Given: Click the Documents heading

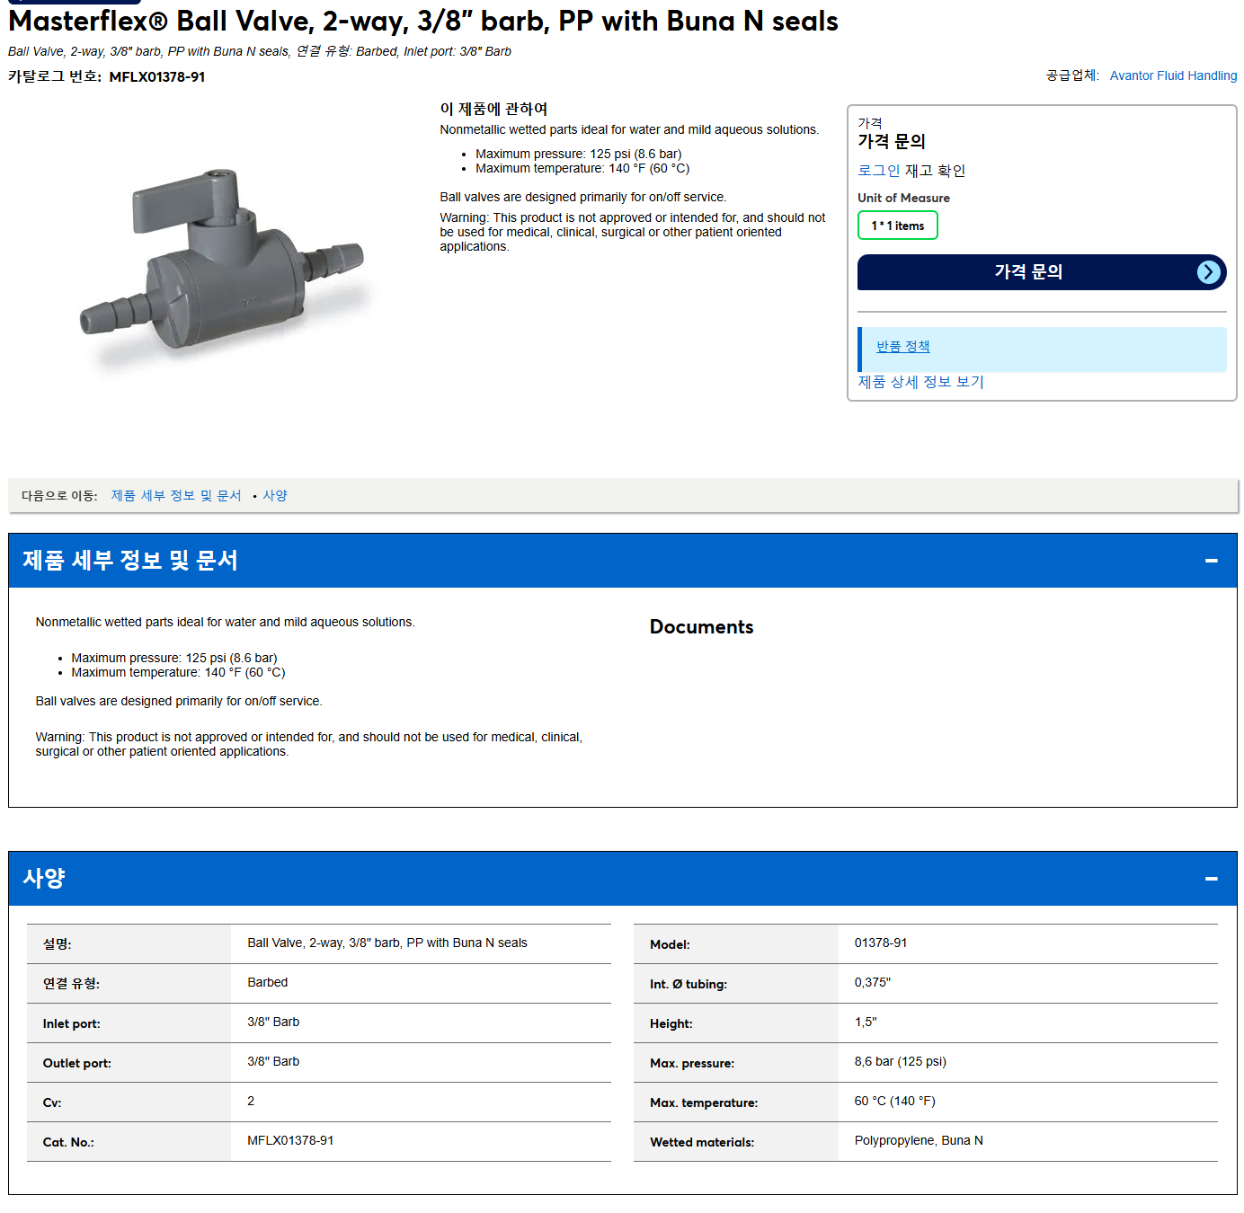Looking at the screenshot, I should coord(701,627).
